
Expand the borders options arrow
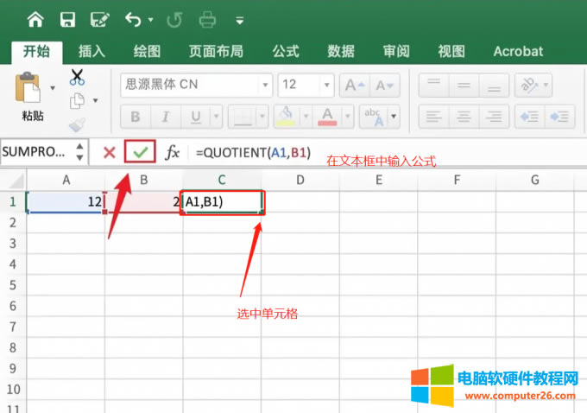(x=262, y=117)
